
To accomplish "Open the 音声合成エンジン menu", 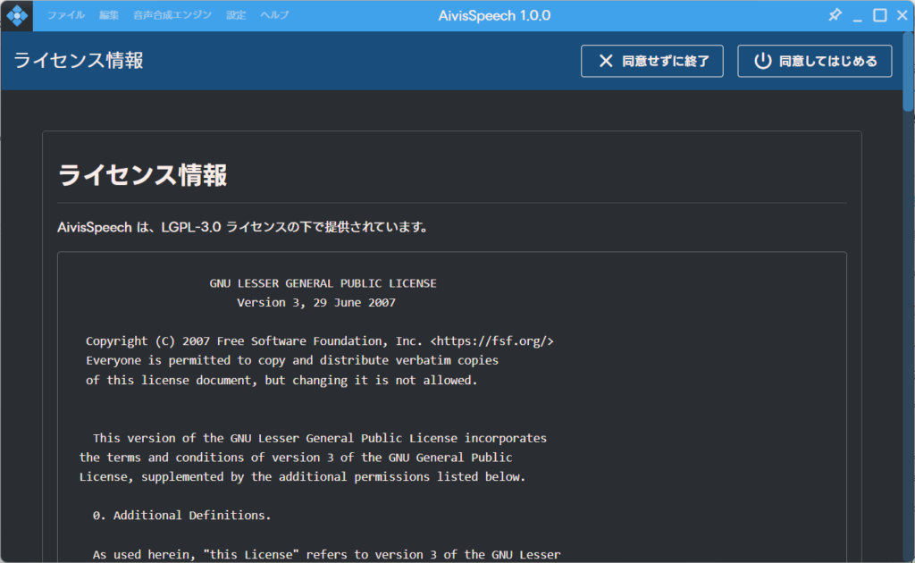I will tap(172, 15).
